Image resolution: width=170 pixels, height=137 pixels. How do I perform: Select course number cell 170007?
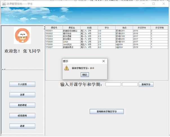tap(54, 47)
